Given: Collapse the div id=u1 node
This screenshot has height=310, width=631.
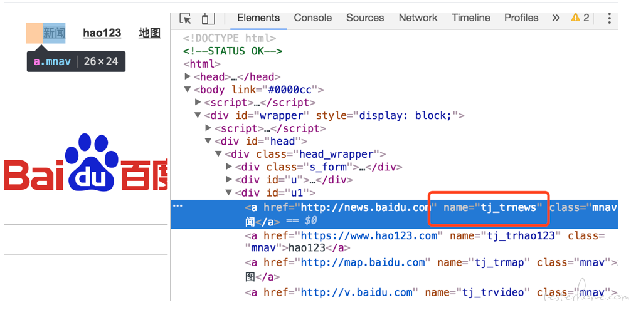Looking at the screenshot, I should (229, 192).
